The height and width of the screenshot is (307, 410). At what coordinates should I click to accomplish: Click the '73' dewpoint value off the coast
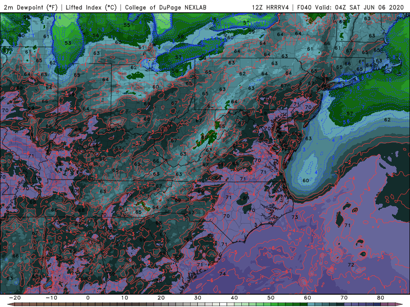pyautogui.click(x=295, y=217)
